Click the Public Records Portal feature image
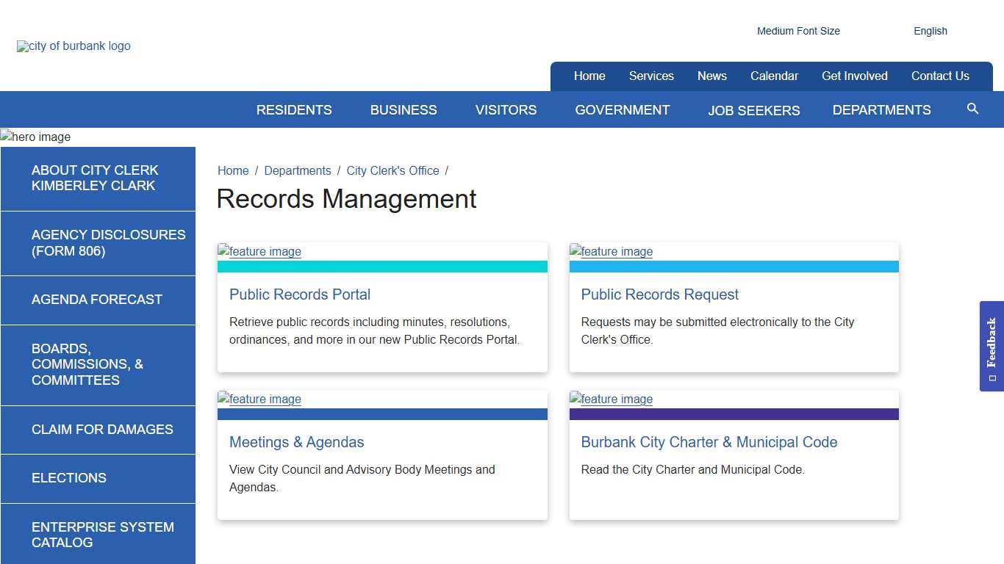The height and width of the screenshot is (564, 1004). coord(259,252)
